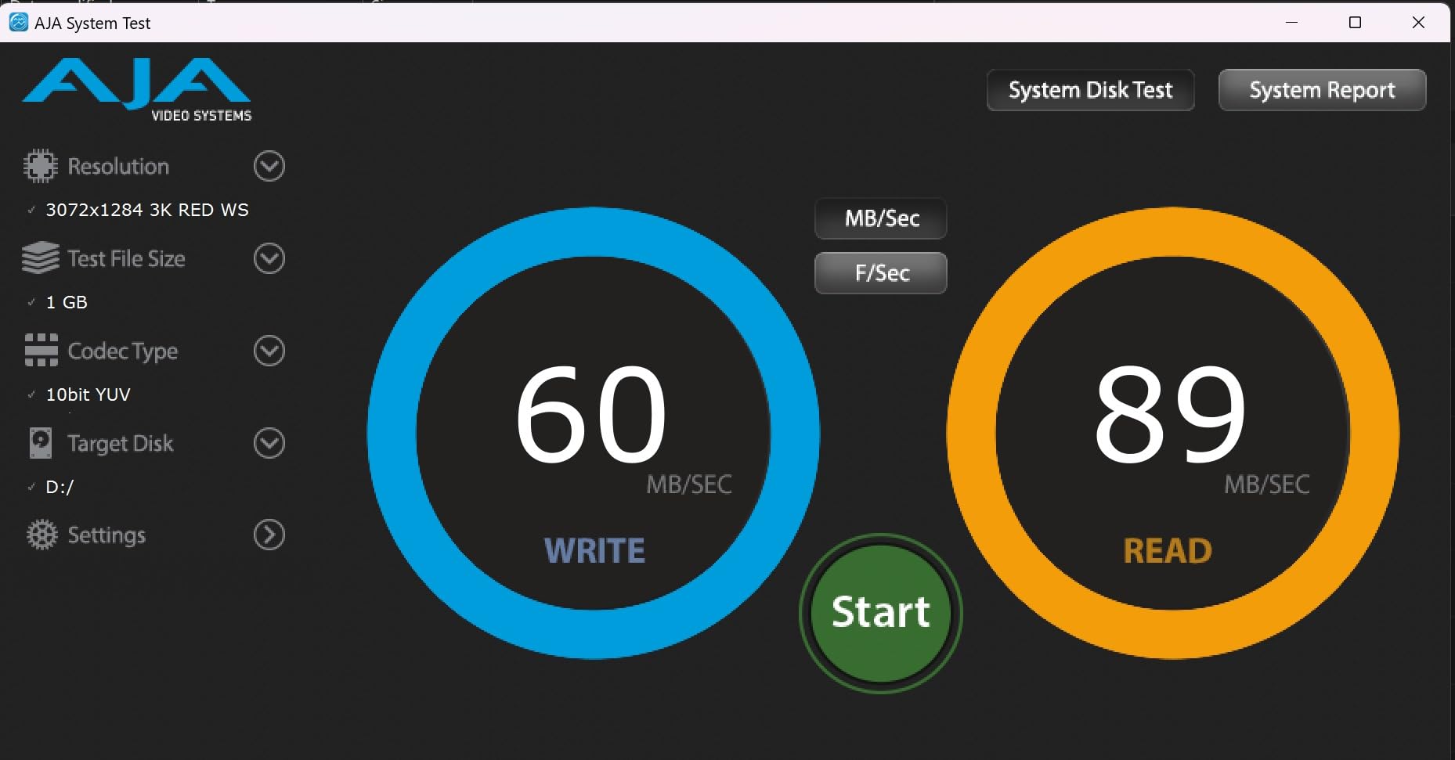Screen dimensions: 1455x760
Task: Expand the Target Disk dropdown arrow
Action: coord(269,443)
